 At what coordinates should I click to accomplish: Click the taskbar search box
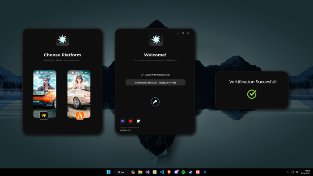coord(121,172)
